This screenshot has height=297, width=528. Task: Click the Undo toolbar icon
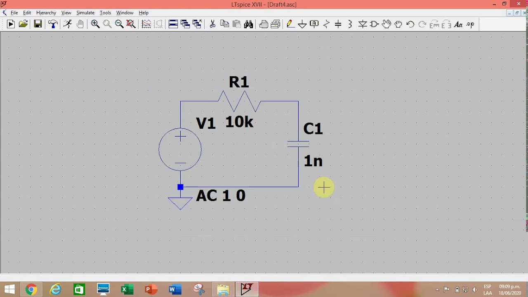coord(410,24)
